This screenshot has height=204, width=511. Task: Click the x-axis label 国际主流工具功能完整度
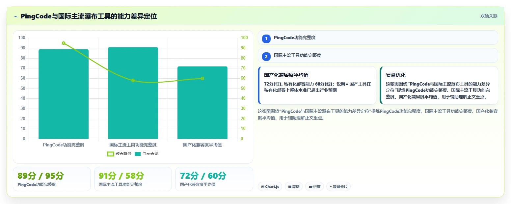pyautogui.click(x=133, y=145)
